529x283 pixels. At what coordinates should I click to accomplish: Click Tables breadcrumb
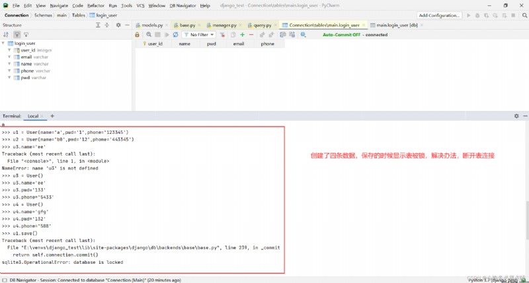point(78,15)
